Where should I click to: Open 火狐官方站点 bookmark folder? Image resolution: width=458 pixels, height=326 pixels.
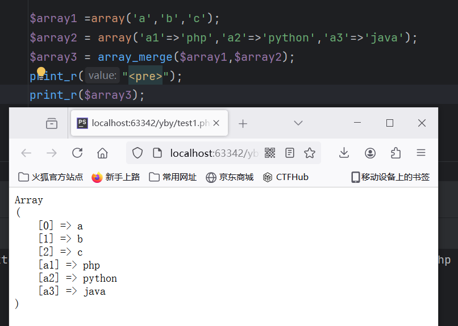coord(51,177)
